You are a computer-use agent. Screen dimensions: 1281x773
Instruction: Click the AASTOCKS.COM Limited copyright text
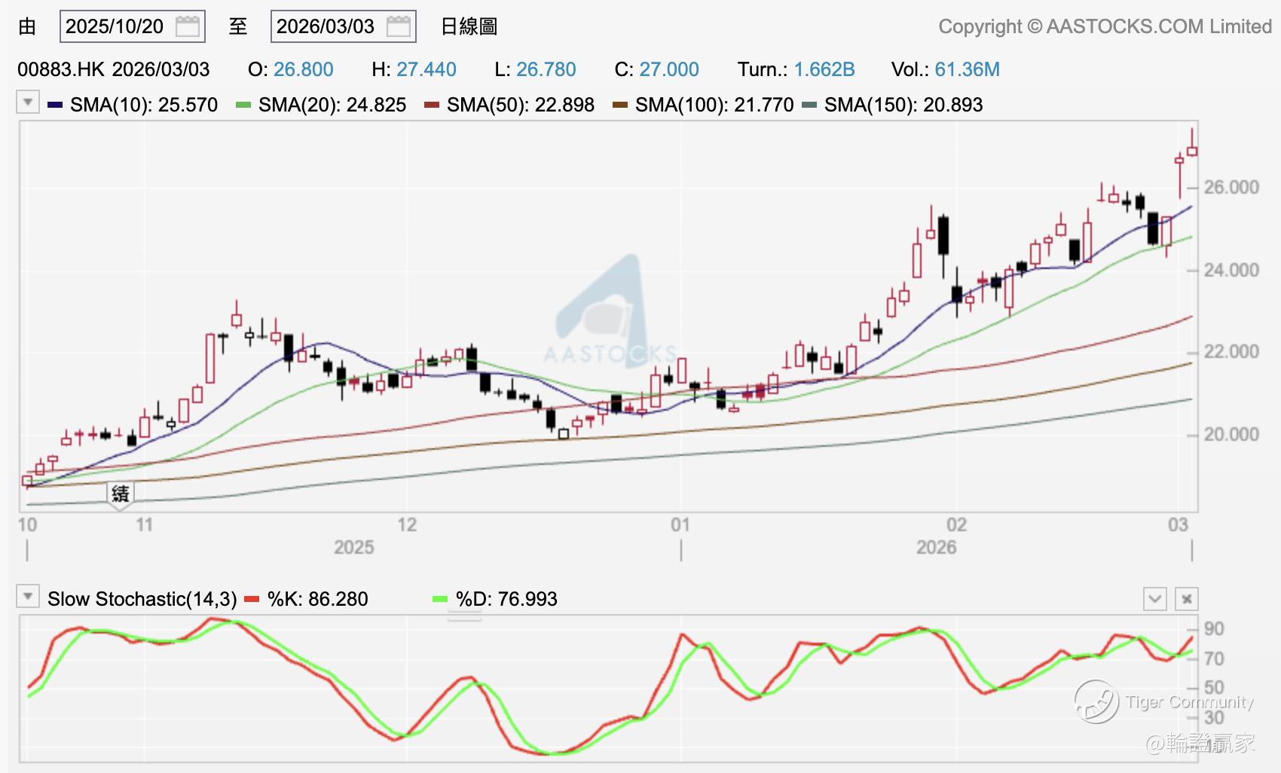point(1105,26)
